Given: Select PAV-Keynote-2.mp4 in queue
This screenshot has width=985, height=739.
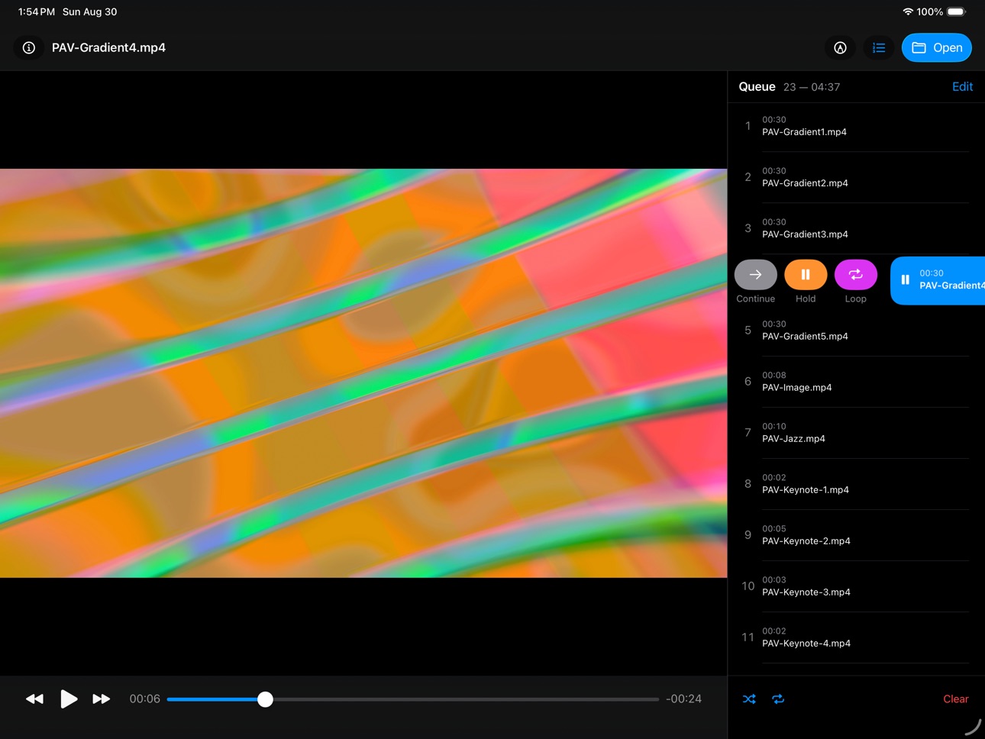Looking at the screenshot, I should click(x=856, y=535).
